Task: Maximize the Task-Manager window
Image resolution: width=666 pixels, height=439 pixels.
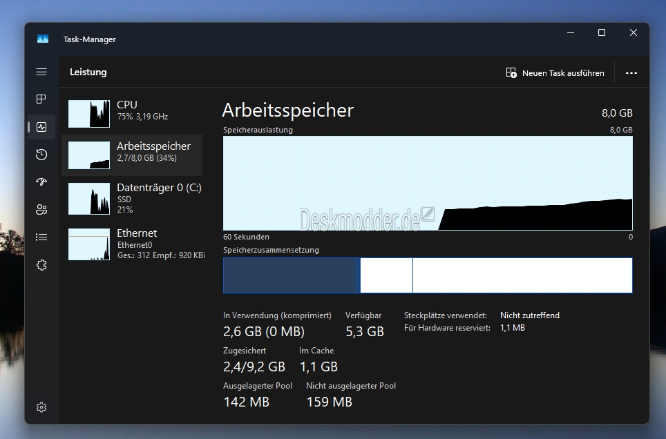Action: pyautogui.click(x=602, y=32)
